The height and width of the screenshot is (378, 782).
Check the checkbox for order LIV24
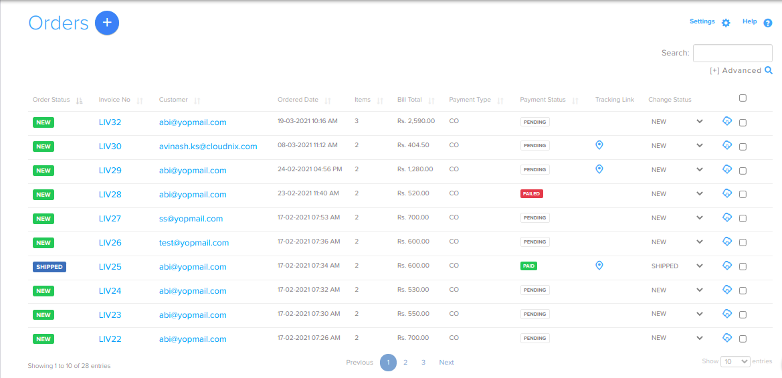743,291
